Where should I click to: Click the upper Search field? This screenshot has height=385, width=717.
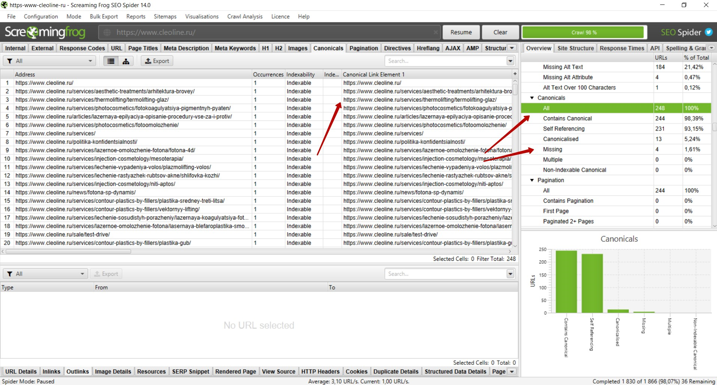[x=445, y=61]
